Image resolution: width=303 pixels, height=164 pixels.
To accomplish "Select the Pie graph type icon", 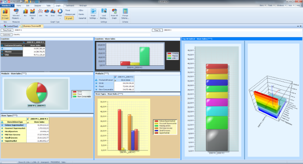I will coord(47,13).
